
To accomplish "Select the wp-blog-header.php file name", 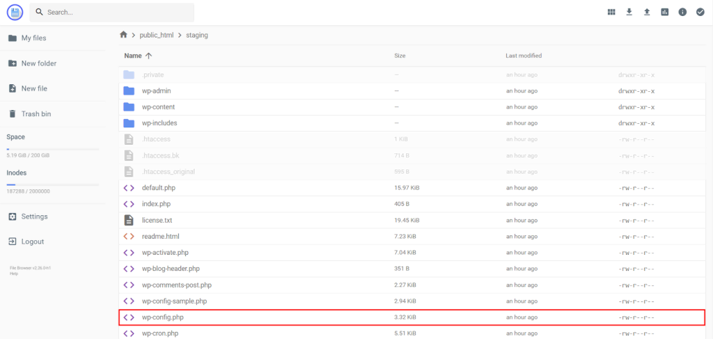I will click(x=171, y=269).
